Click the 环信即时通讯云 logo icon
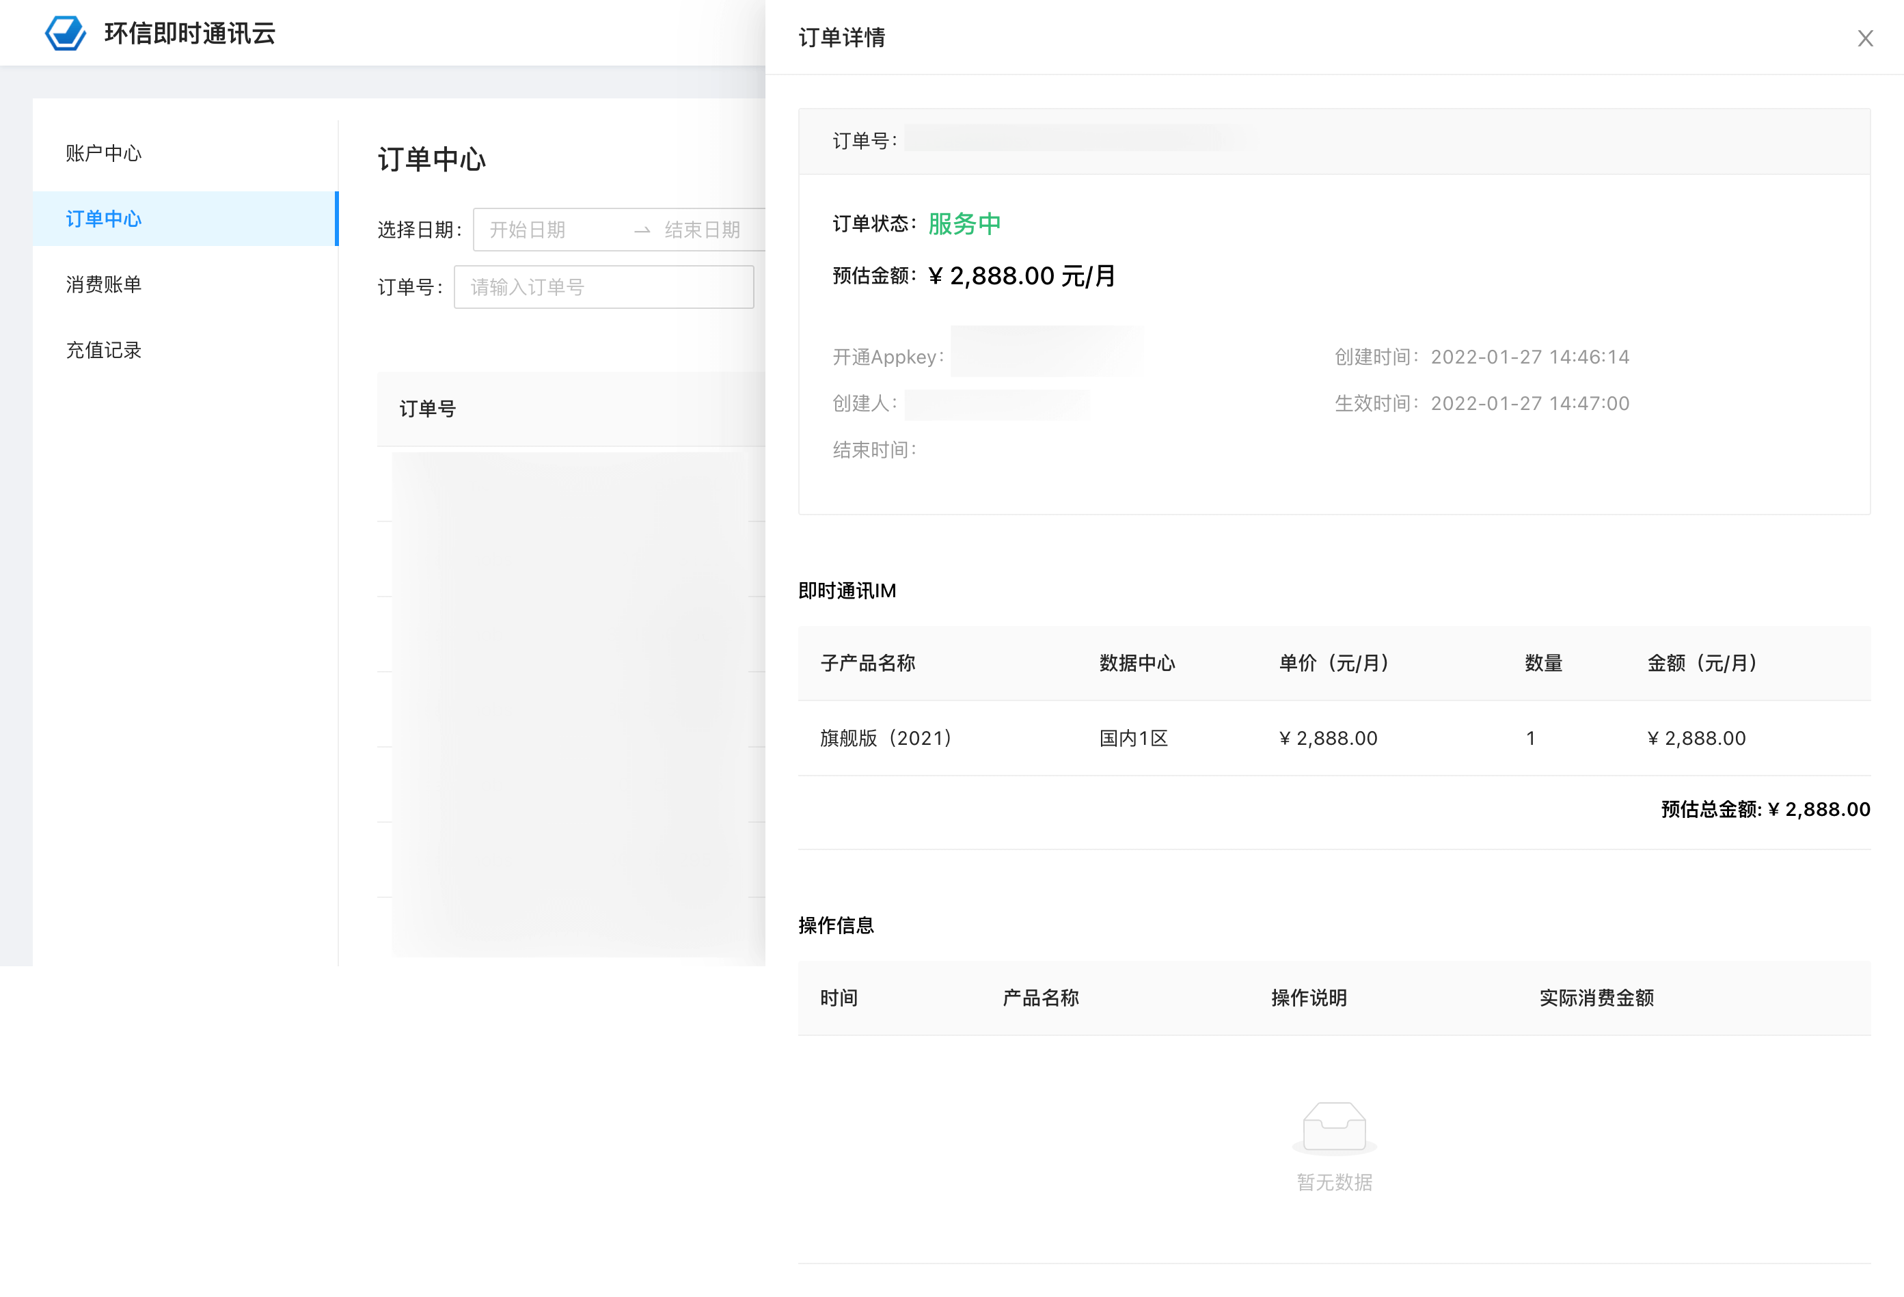Screen dimensions: 1904x1297 [65, 33]
